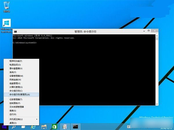Click 电源选项(O) menu entry
174x130 pixels.
point(15,65)
